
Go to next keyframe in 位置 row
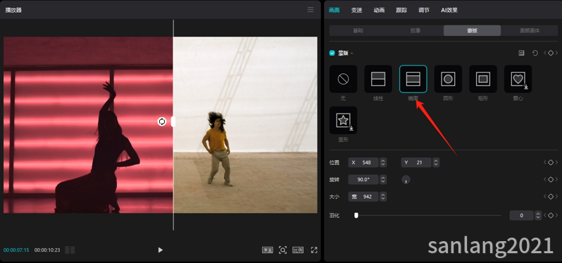[556, 163]
